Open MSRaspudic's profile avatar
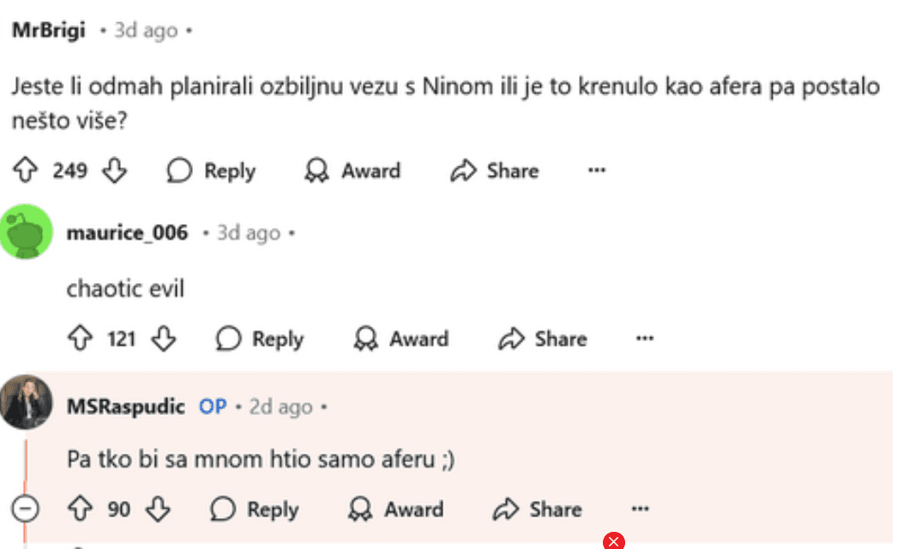The width and height of the screenshot is (909, 549). pos(26,402)
